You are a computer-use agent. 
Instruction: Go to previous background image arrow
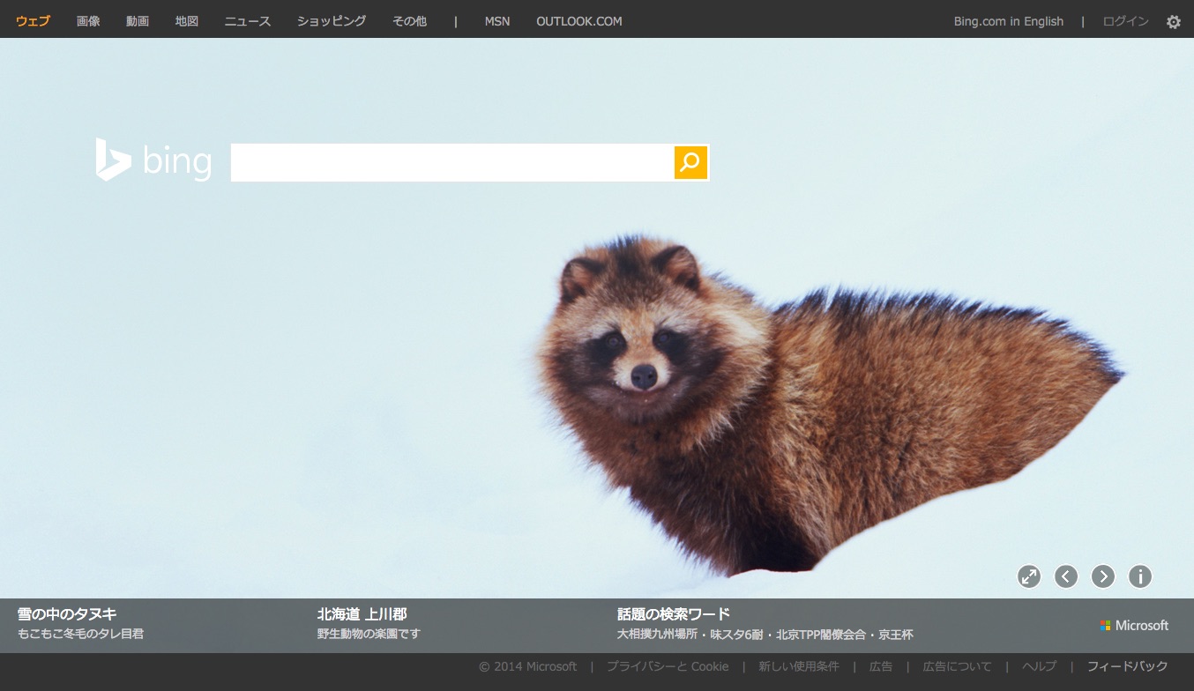pos(1065,576)
